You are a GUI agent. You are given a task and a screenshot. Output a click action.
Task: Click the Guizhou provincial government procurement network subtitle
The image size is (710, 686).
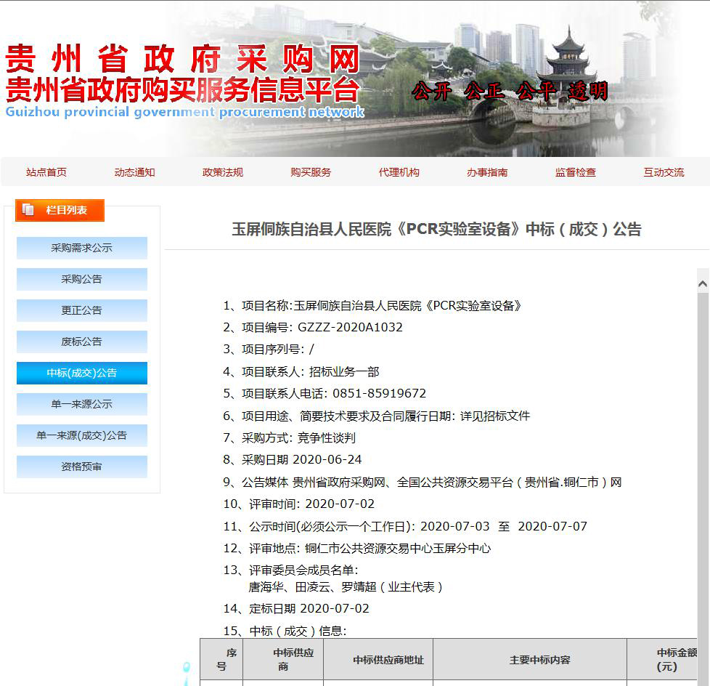[184, 112]
